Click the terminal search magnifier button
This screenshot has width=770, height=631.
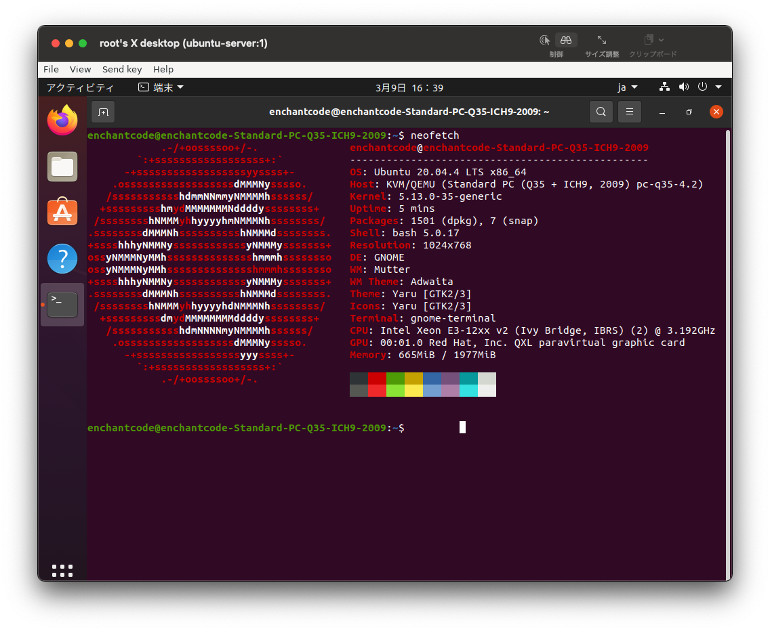point(601,112)
